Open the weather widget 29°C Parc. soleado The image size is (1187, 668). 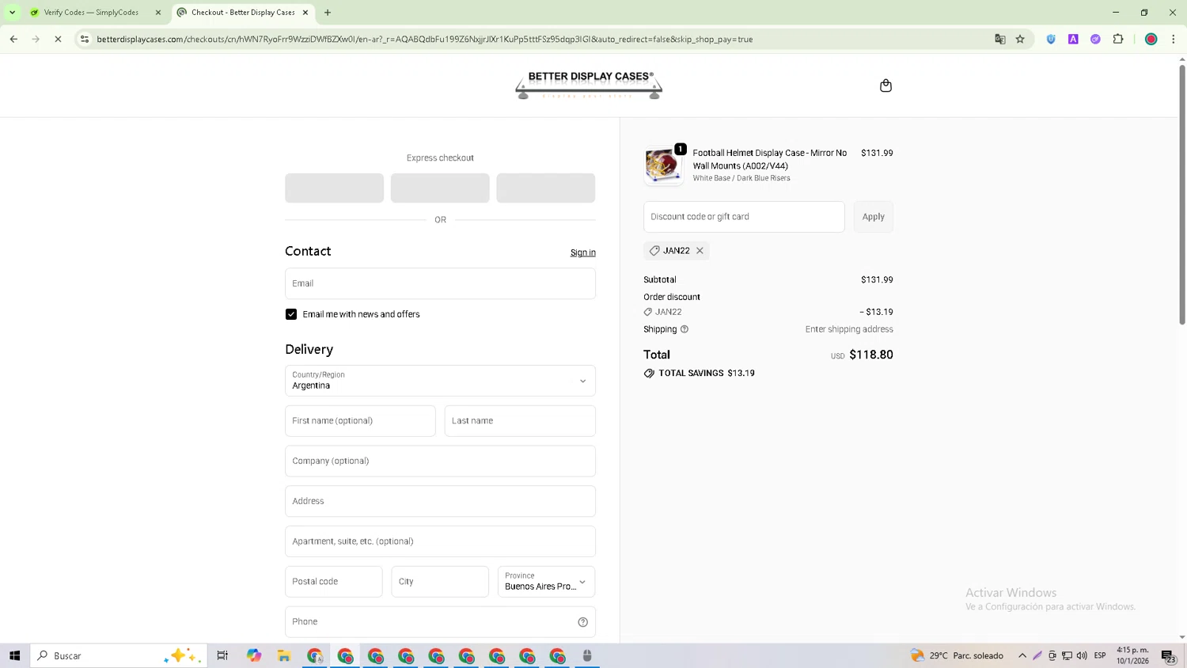pos(957,655)
